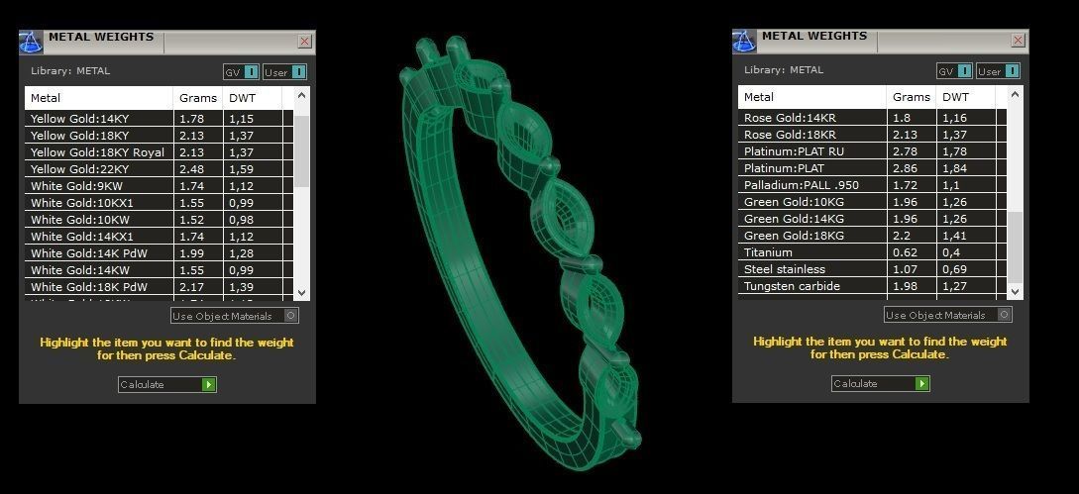Toggle the User library in left panel
The image size is (1079, 494).
tap(285, 71)
